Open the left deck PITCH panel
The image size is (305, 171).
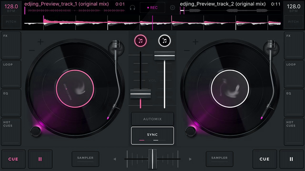pos(11,22)
